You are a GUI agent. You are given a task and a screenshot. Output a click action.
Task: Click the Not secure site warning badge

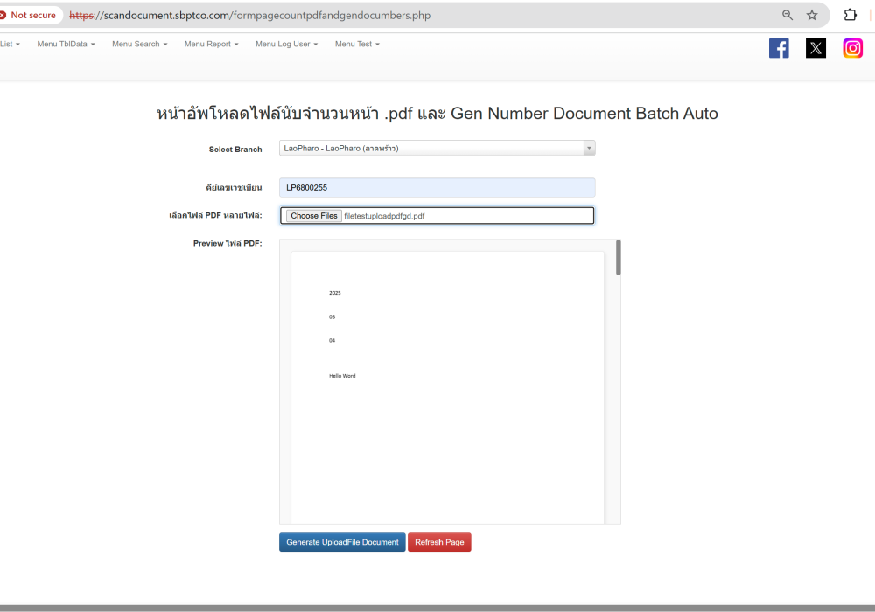pyautogui.click(x=30, y=15)
